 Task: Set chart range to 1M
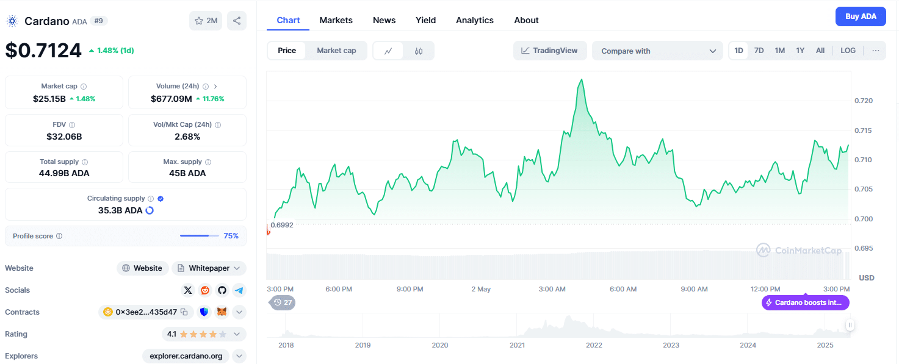779,51
